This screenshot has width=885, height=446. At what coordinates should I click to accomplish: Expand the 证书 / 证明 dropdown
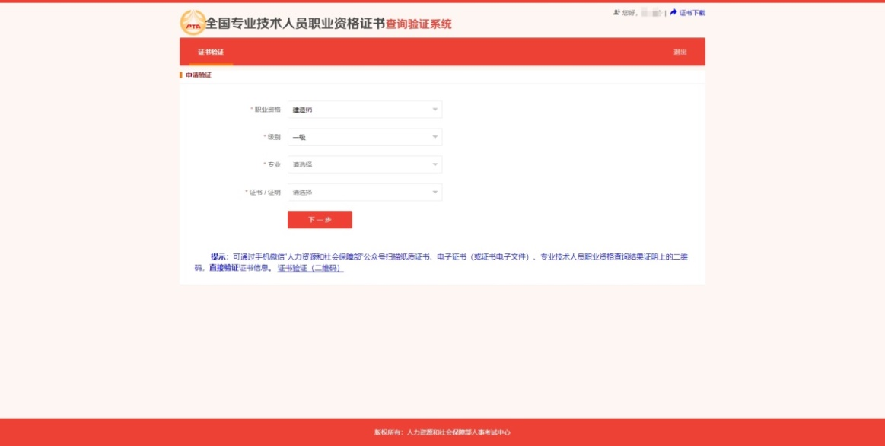coord(365,193)
